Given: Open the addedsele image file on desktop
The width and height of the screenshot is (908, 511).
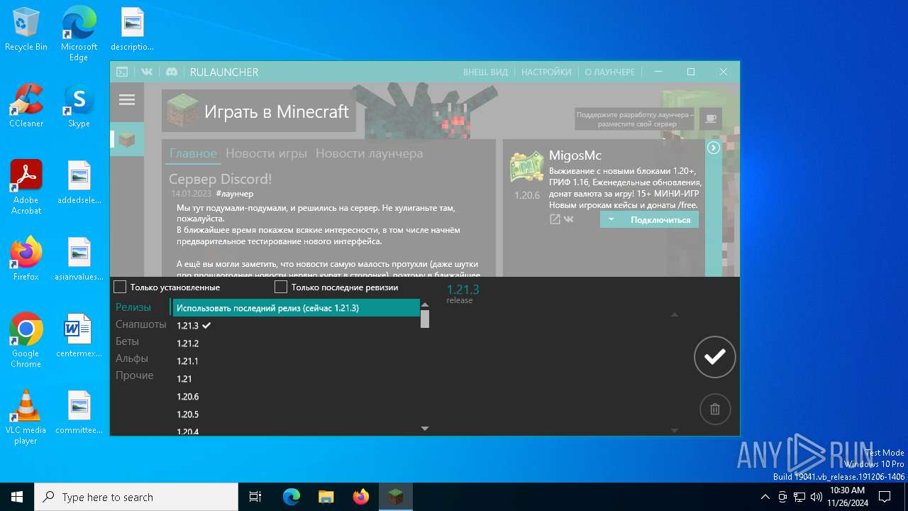Looking at the screenshot, I should pos(79,182).
